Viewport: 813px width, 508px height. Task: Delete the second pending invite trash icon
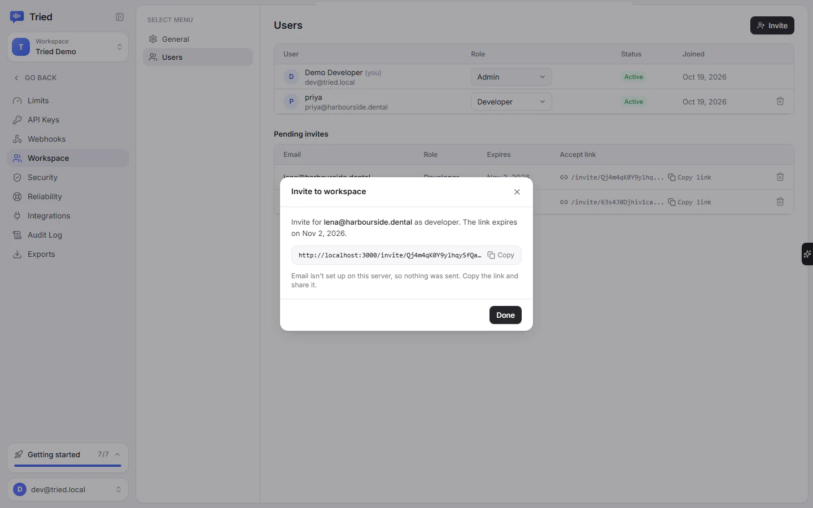780,202
